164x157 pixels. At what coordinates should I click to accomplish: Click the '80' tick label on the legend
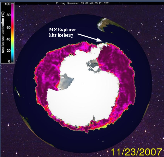[x=9, y=15]
